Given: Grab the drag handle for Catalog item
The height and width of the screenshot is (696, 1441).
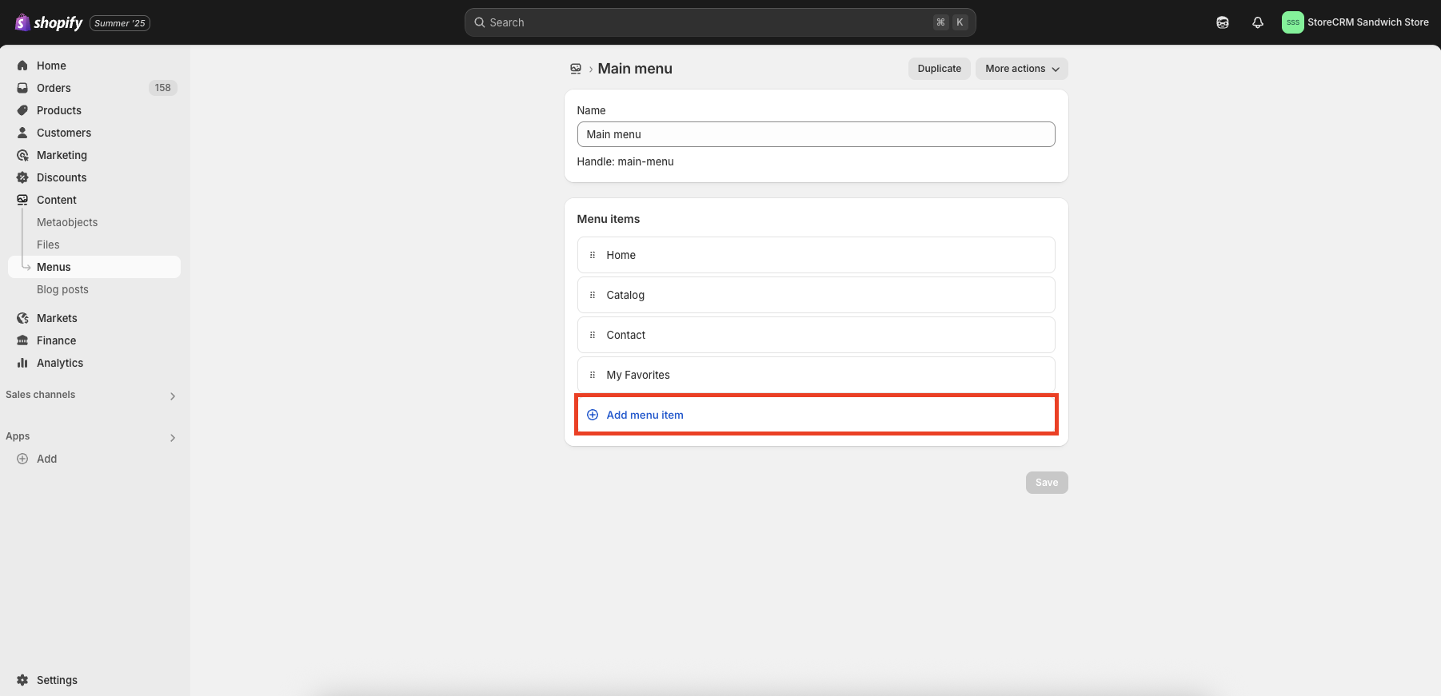Looking at the screenshot, I should tap(593, 295).
